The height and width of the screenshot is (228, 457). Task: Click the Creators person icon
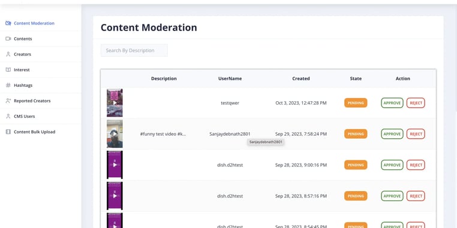tap(8, 54)
